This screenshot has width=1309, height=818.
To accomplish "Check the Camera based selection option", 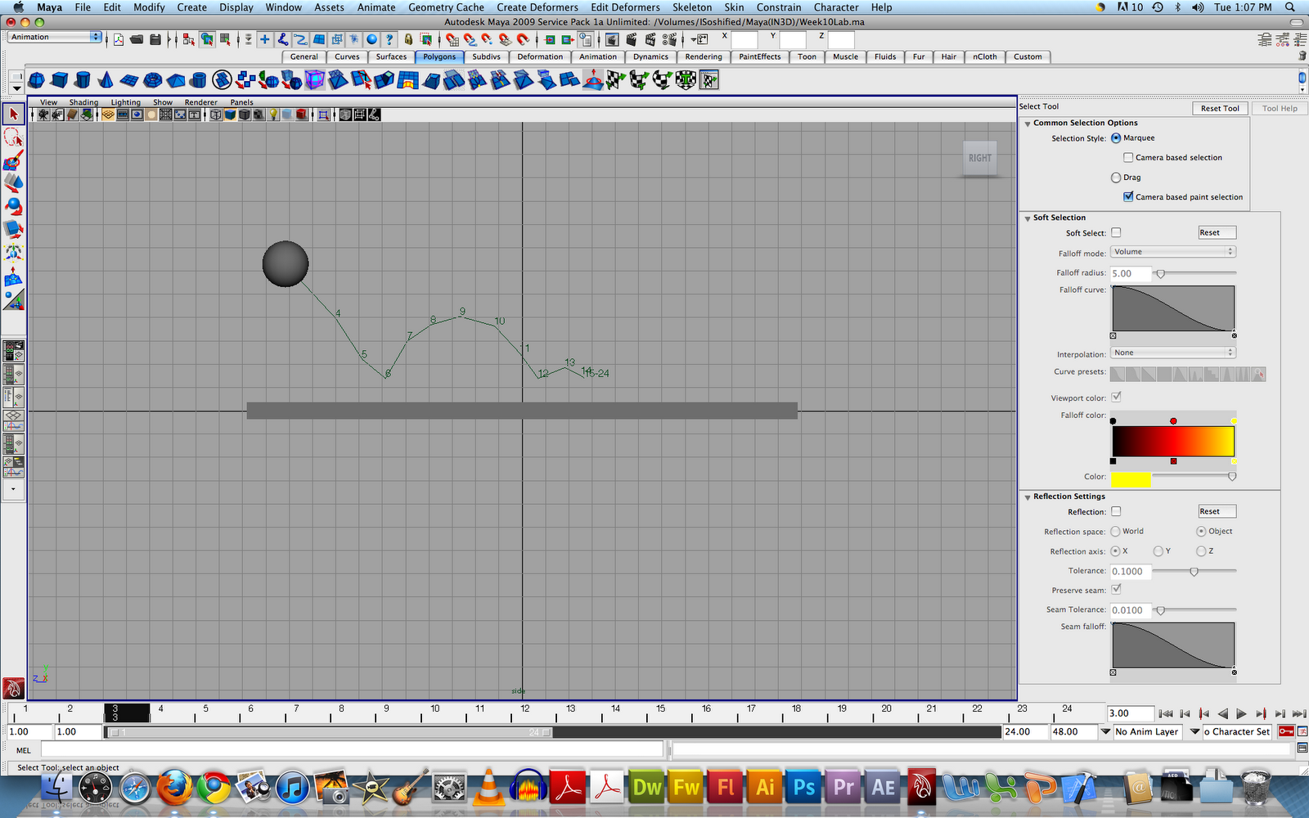I will click(1127, 157).
